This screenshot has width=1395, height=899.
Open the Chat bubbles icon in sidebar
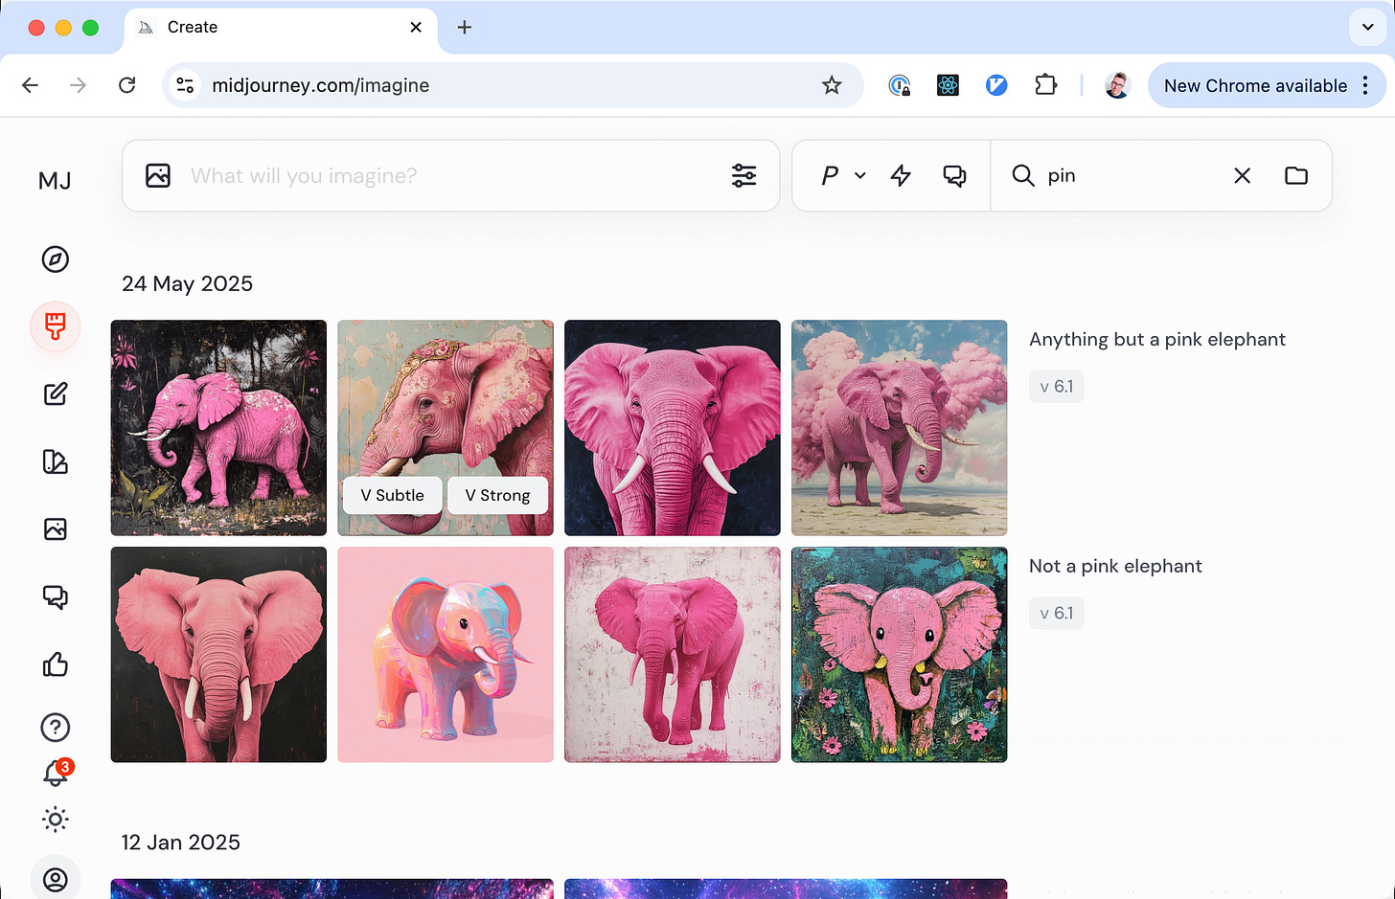point(56,597)
